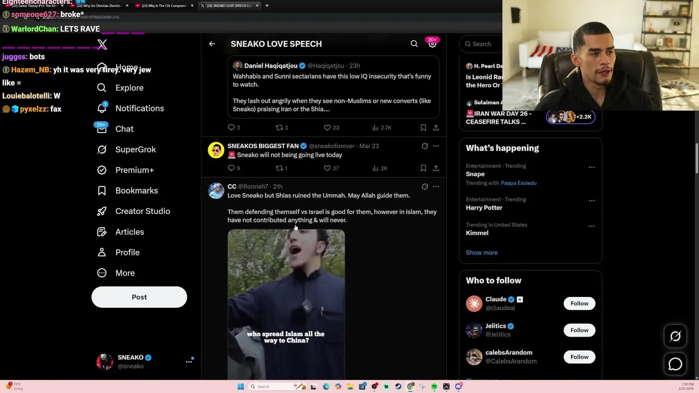The height and width of the screenshot is (393, 699).
Task: Open more options for the Harry Potter trend
Action: pos(591,200)
